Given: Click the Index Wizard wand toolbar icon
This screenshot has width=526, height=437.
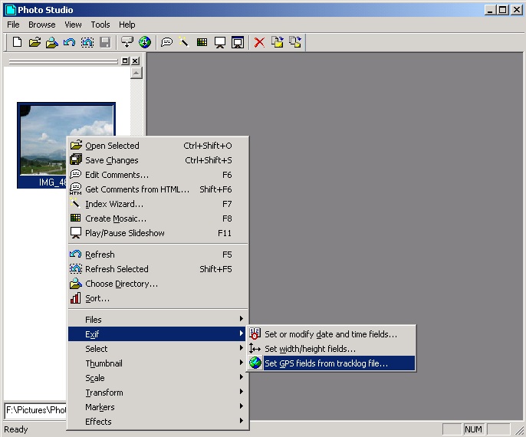Looking at the screenshot, I should point(184,42).
